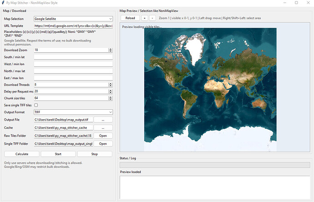Click the Single TIFF Folder path field
The height and width of the screenshot is (202, 314).
(x=63, y=144)
